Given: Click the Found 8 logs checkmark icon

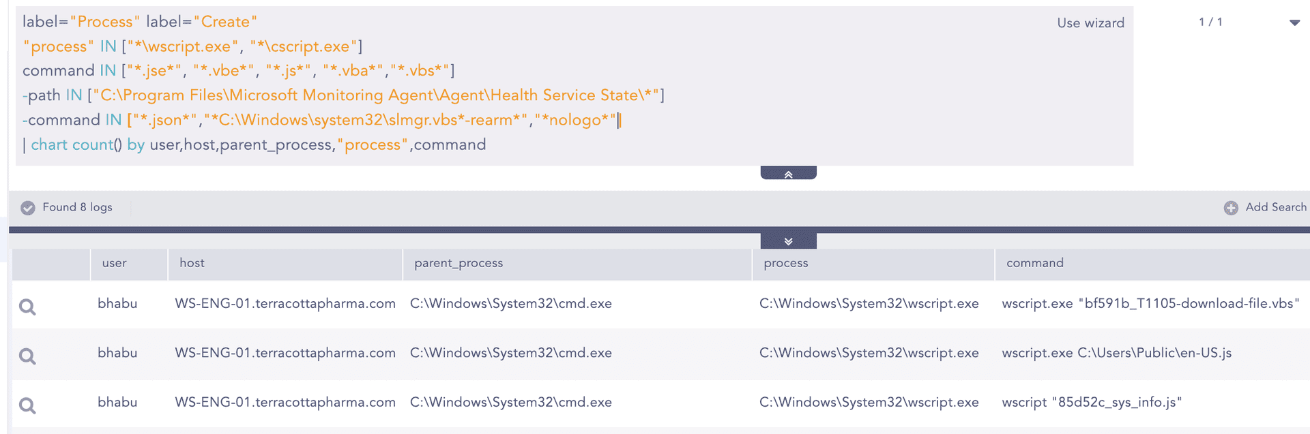Looking at the screenshot, I should point(28,208).
